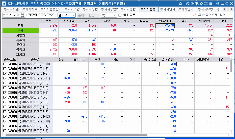The image size is (235, 139).
Task: Select the 투자자종합2 tab
Action: pos(109,9)
